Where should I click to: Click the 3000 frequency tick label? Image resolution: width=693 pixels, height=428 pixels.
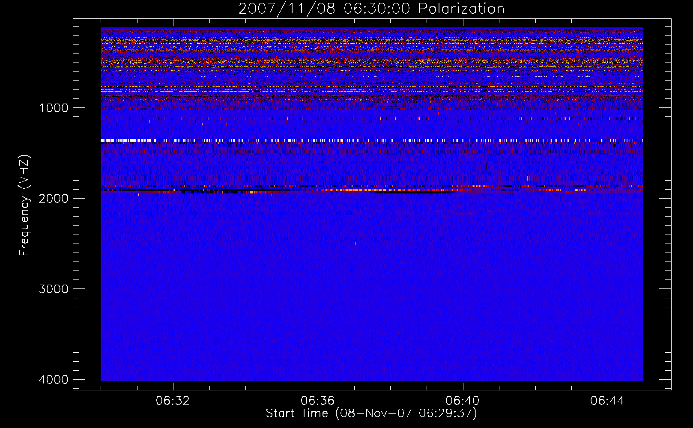click(54, 289)
